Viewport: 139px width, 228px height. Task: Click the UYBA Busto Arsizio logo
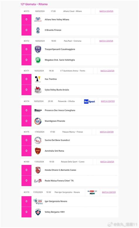pyautogui.click(x=38, y=90)
